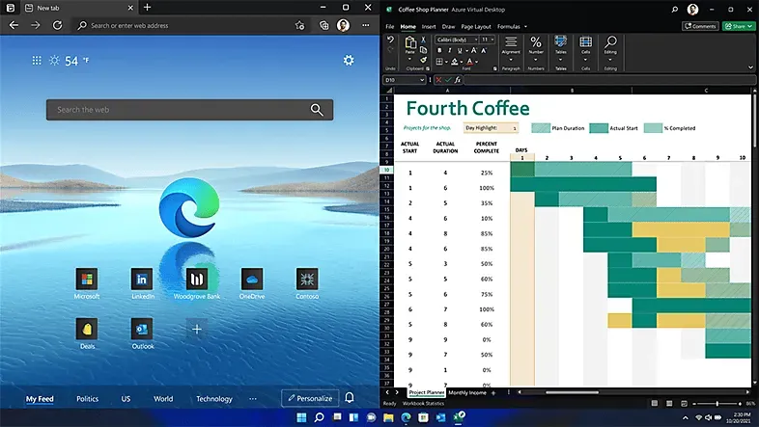The height and width of the screenshot is (427, 759).
Task: Expand the Editing group dropdown
Action: pyautogui.click(x=610, y=60)
